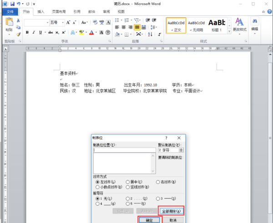Screen dimensions: 273x223
Task: Select Bar alignment radio button
Action: 127,187
